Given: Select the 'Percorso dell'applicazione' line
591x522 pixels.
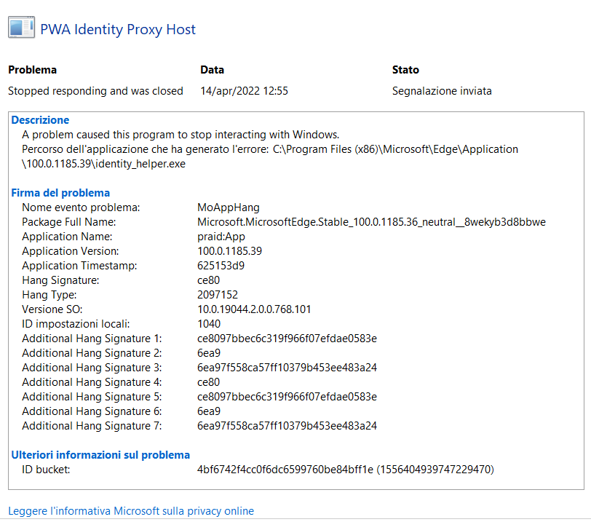Looking at the screenshot, I should coord(270,149).
